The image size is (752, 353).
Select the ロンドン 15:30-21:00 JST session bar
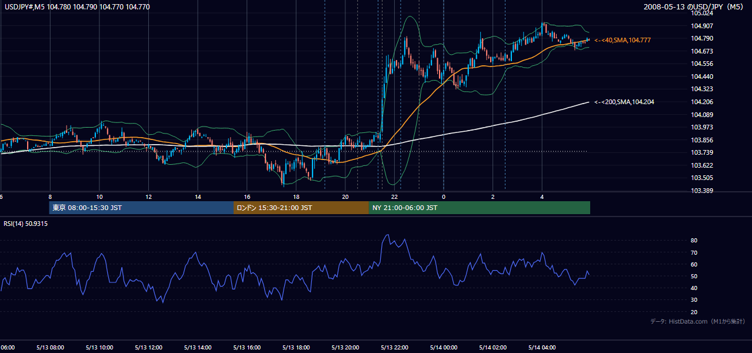click(301, 208)
